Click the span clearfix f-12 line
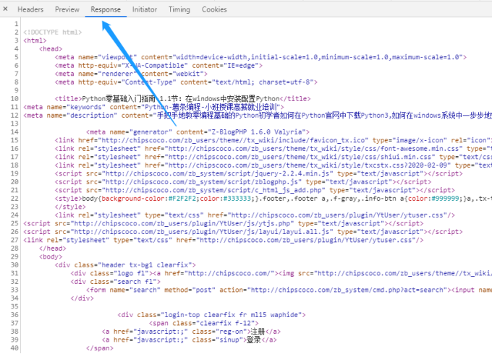Image resolution: width=492 pixels, height=354 pixels. coord(204,323)
